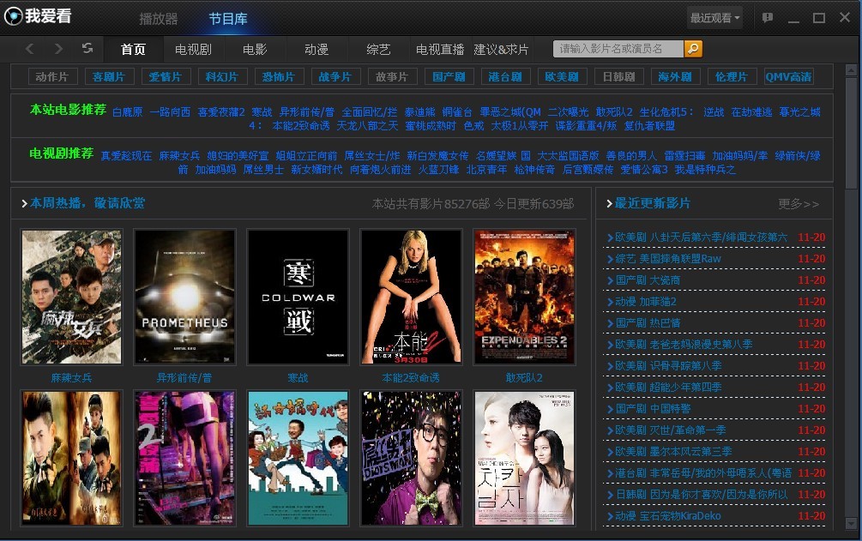862x541 pixels.
Task: Select the 喜剧片 genre button
Action: click(x=110, y=77)
